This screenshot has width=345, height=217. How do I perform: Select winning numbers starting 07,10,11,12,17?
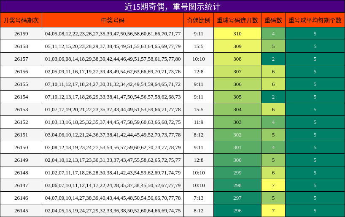click(113, 84)
